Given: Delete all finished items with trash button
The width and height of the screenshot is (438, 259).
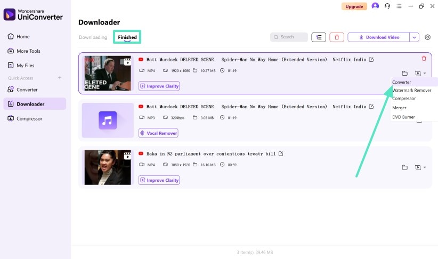Looking at the screenshot, I should point(337,37).
